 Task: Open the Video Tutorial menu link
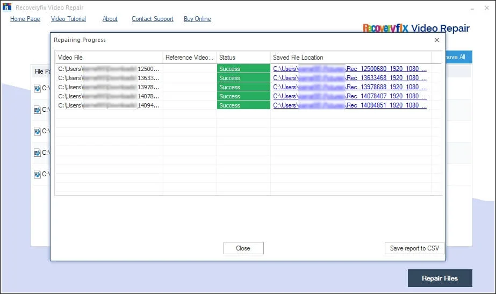pyautogui.click(x=68, y=19)
